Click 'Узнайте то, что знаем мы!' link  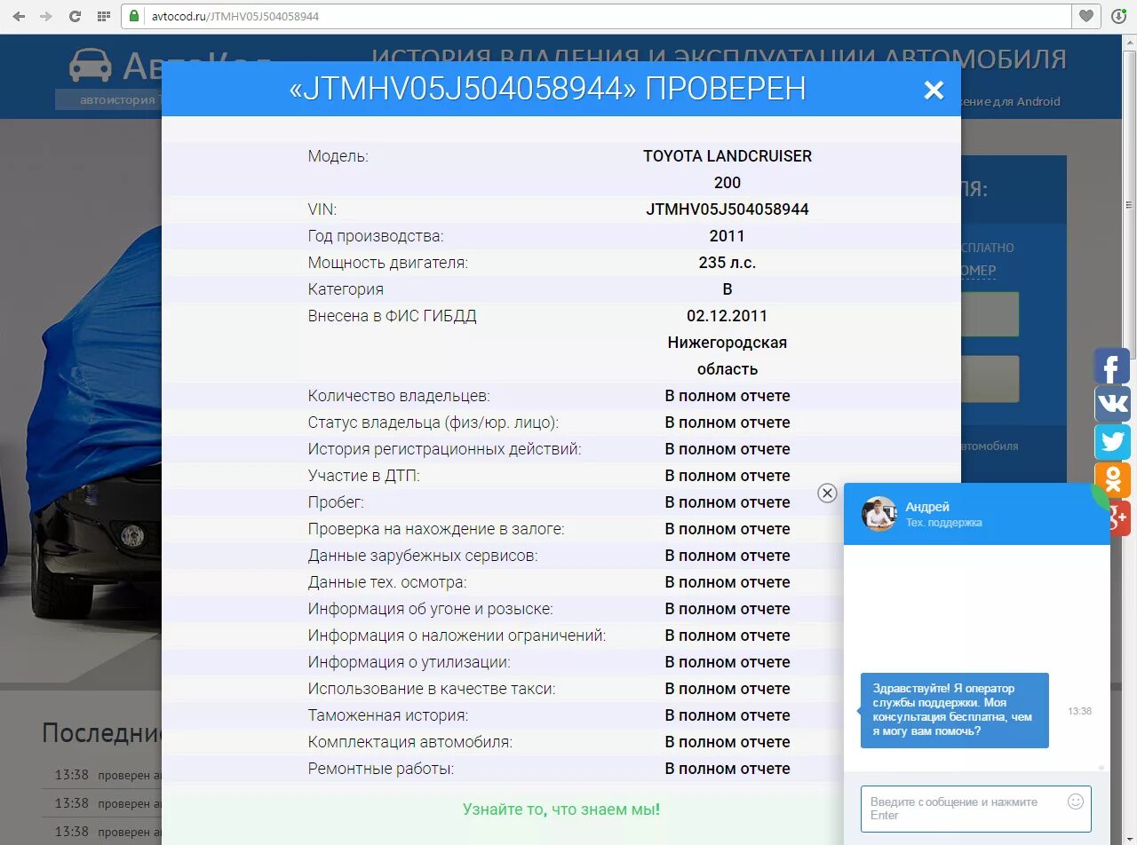coord(561,809)
